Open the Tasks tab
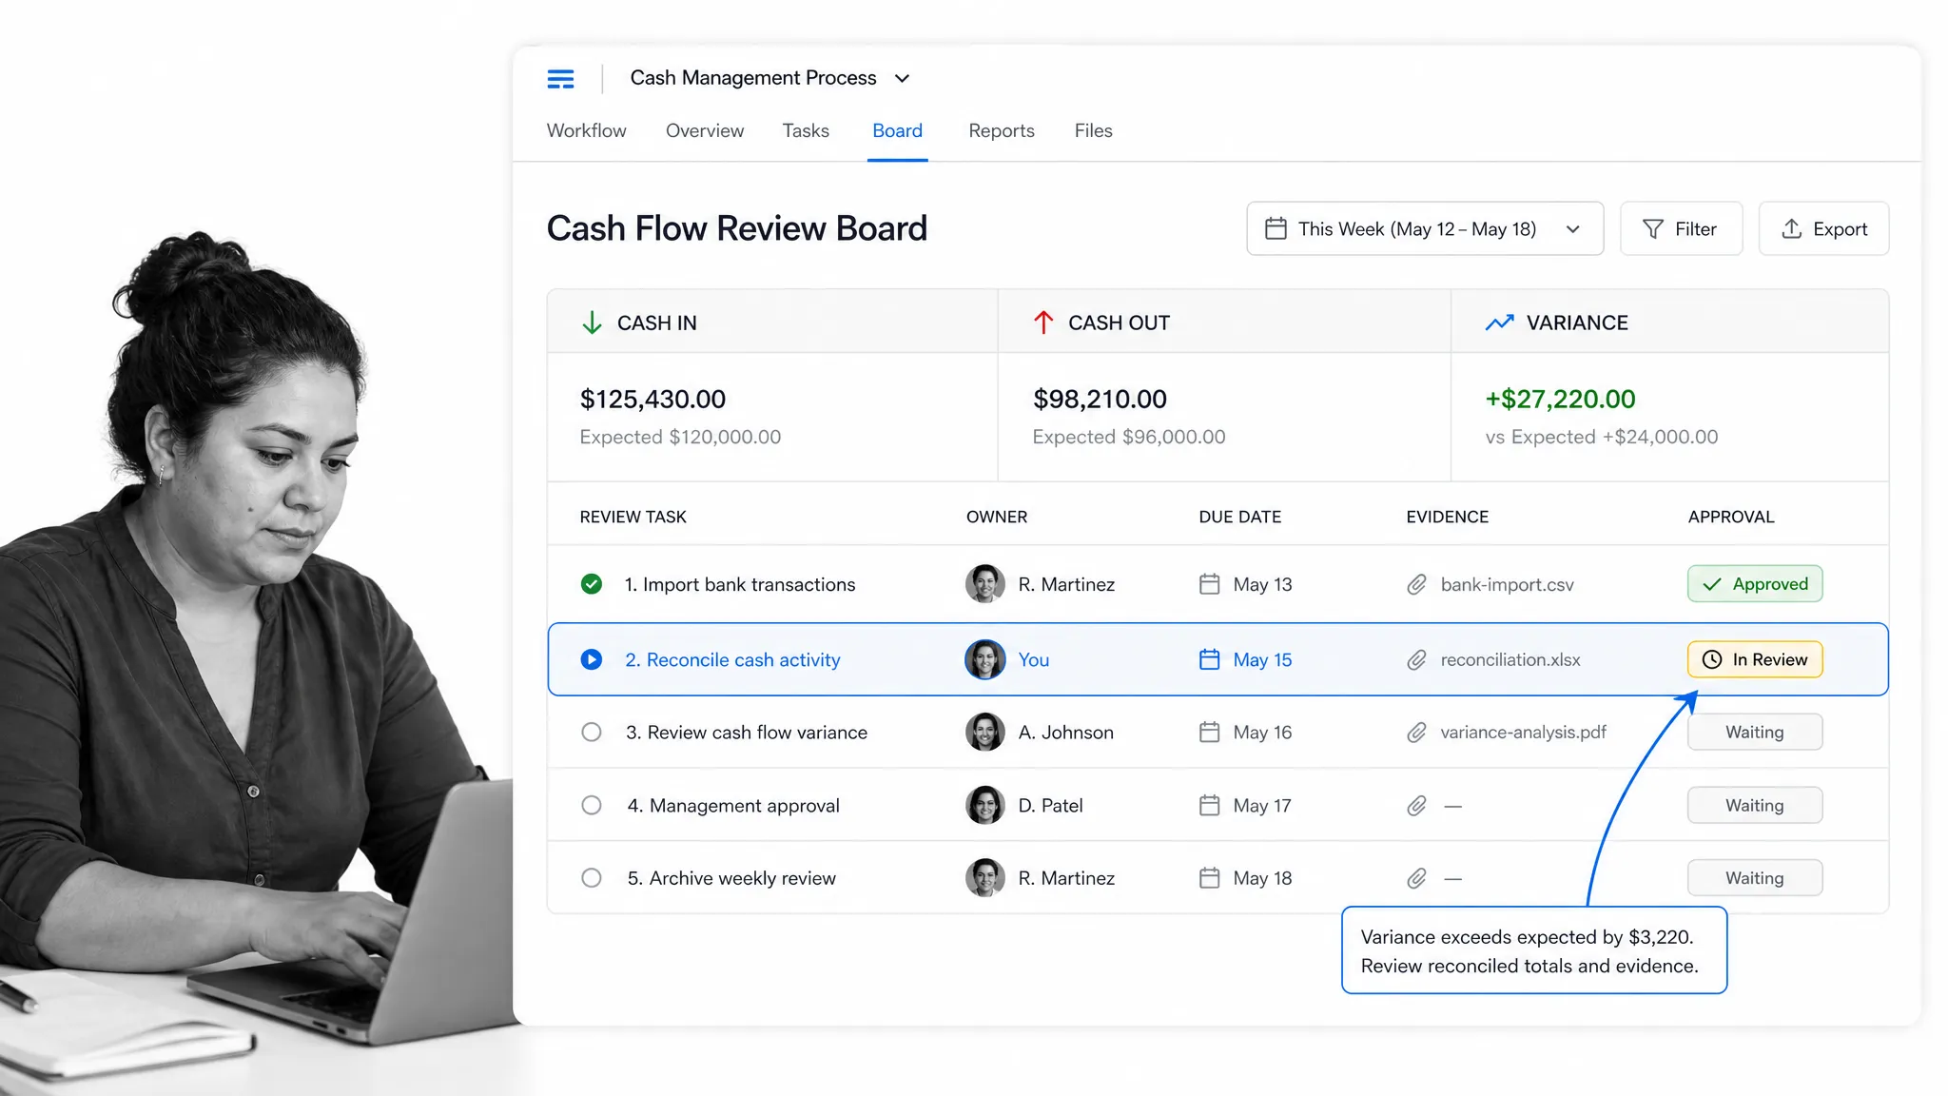This screenshot has width=1948, height=1096. click(x=806, y=130)
